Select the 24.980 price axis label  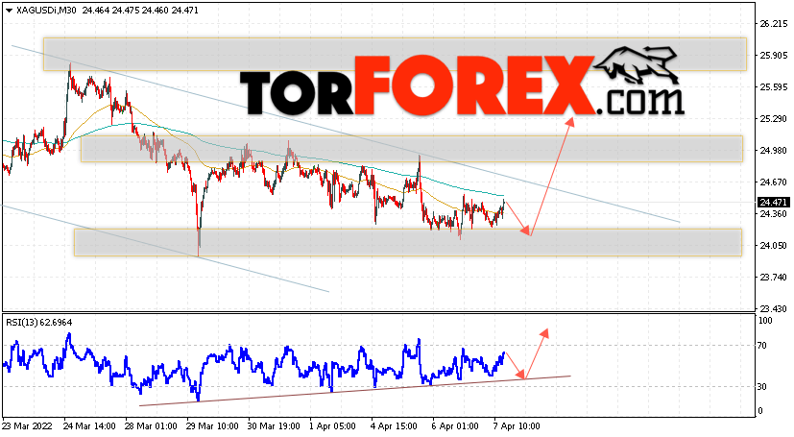pyautogui.click(x=773, y=150)
